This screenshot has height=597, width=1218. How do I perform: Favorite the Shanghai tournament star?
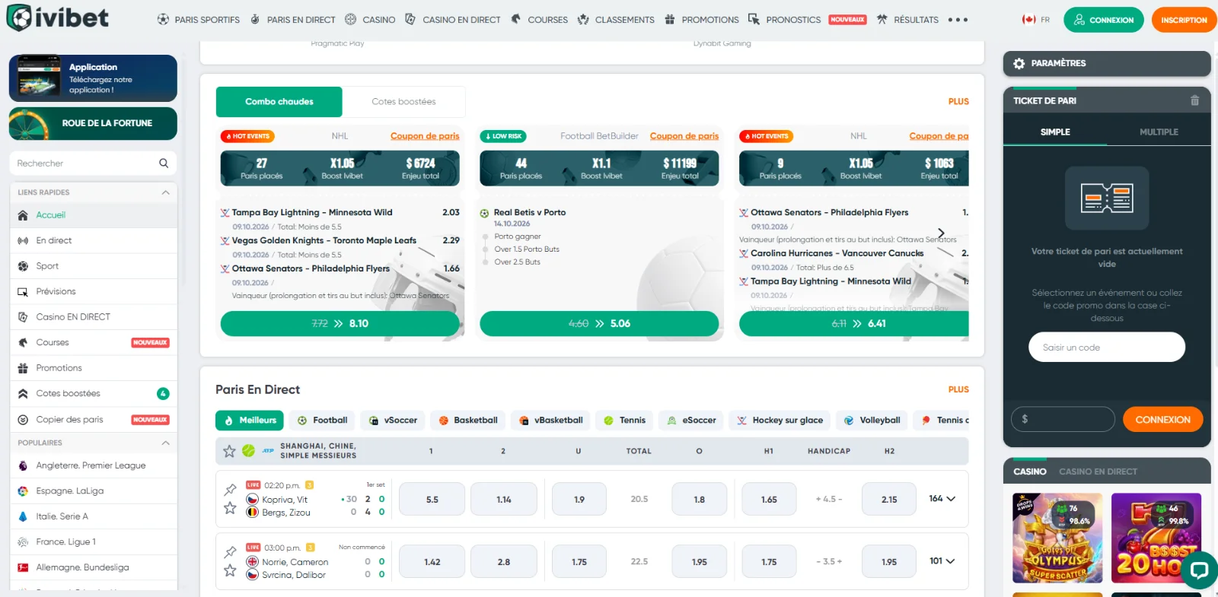coord(229,451)
